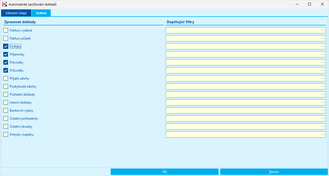The width and height of the screenshot is (329, 176).
Task: Disable the Převodky checkbox
Action: click(x=6, y=62)
